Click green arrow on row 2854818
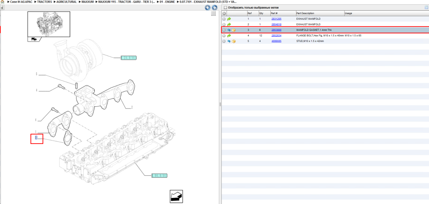The image size is (429, 204). 229,24
